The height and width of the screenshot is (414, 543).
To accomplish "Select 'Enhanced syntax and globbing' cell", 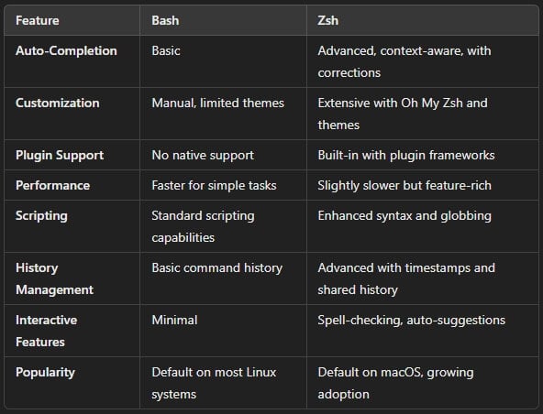I will point(404,216).
